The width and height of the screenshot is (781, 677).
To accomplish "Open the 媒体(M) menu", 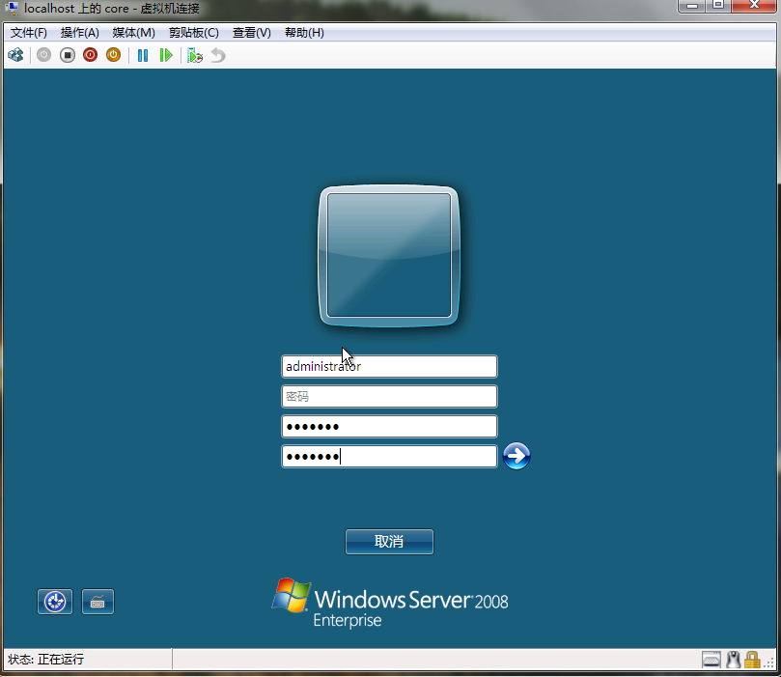I will click(x=133, y=33).
